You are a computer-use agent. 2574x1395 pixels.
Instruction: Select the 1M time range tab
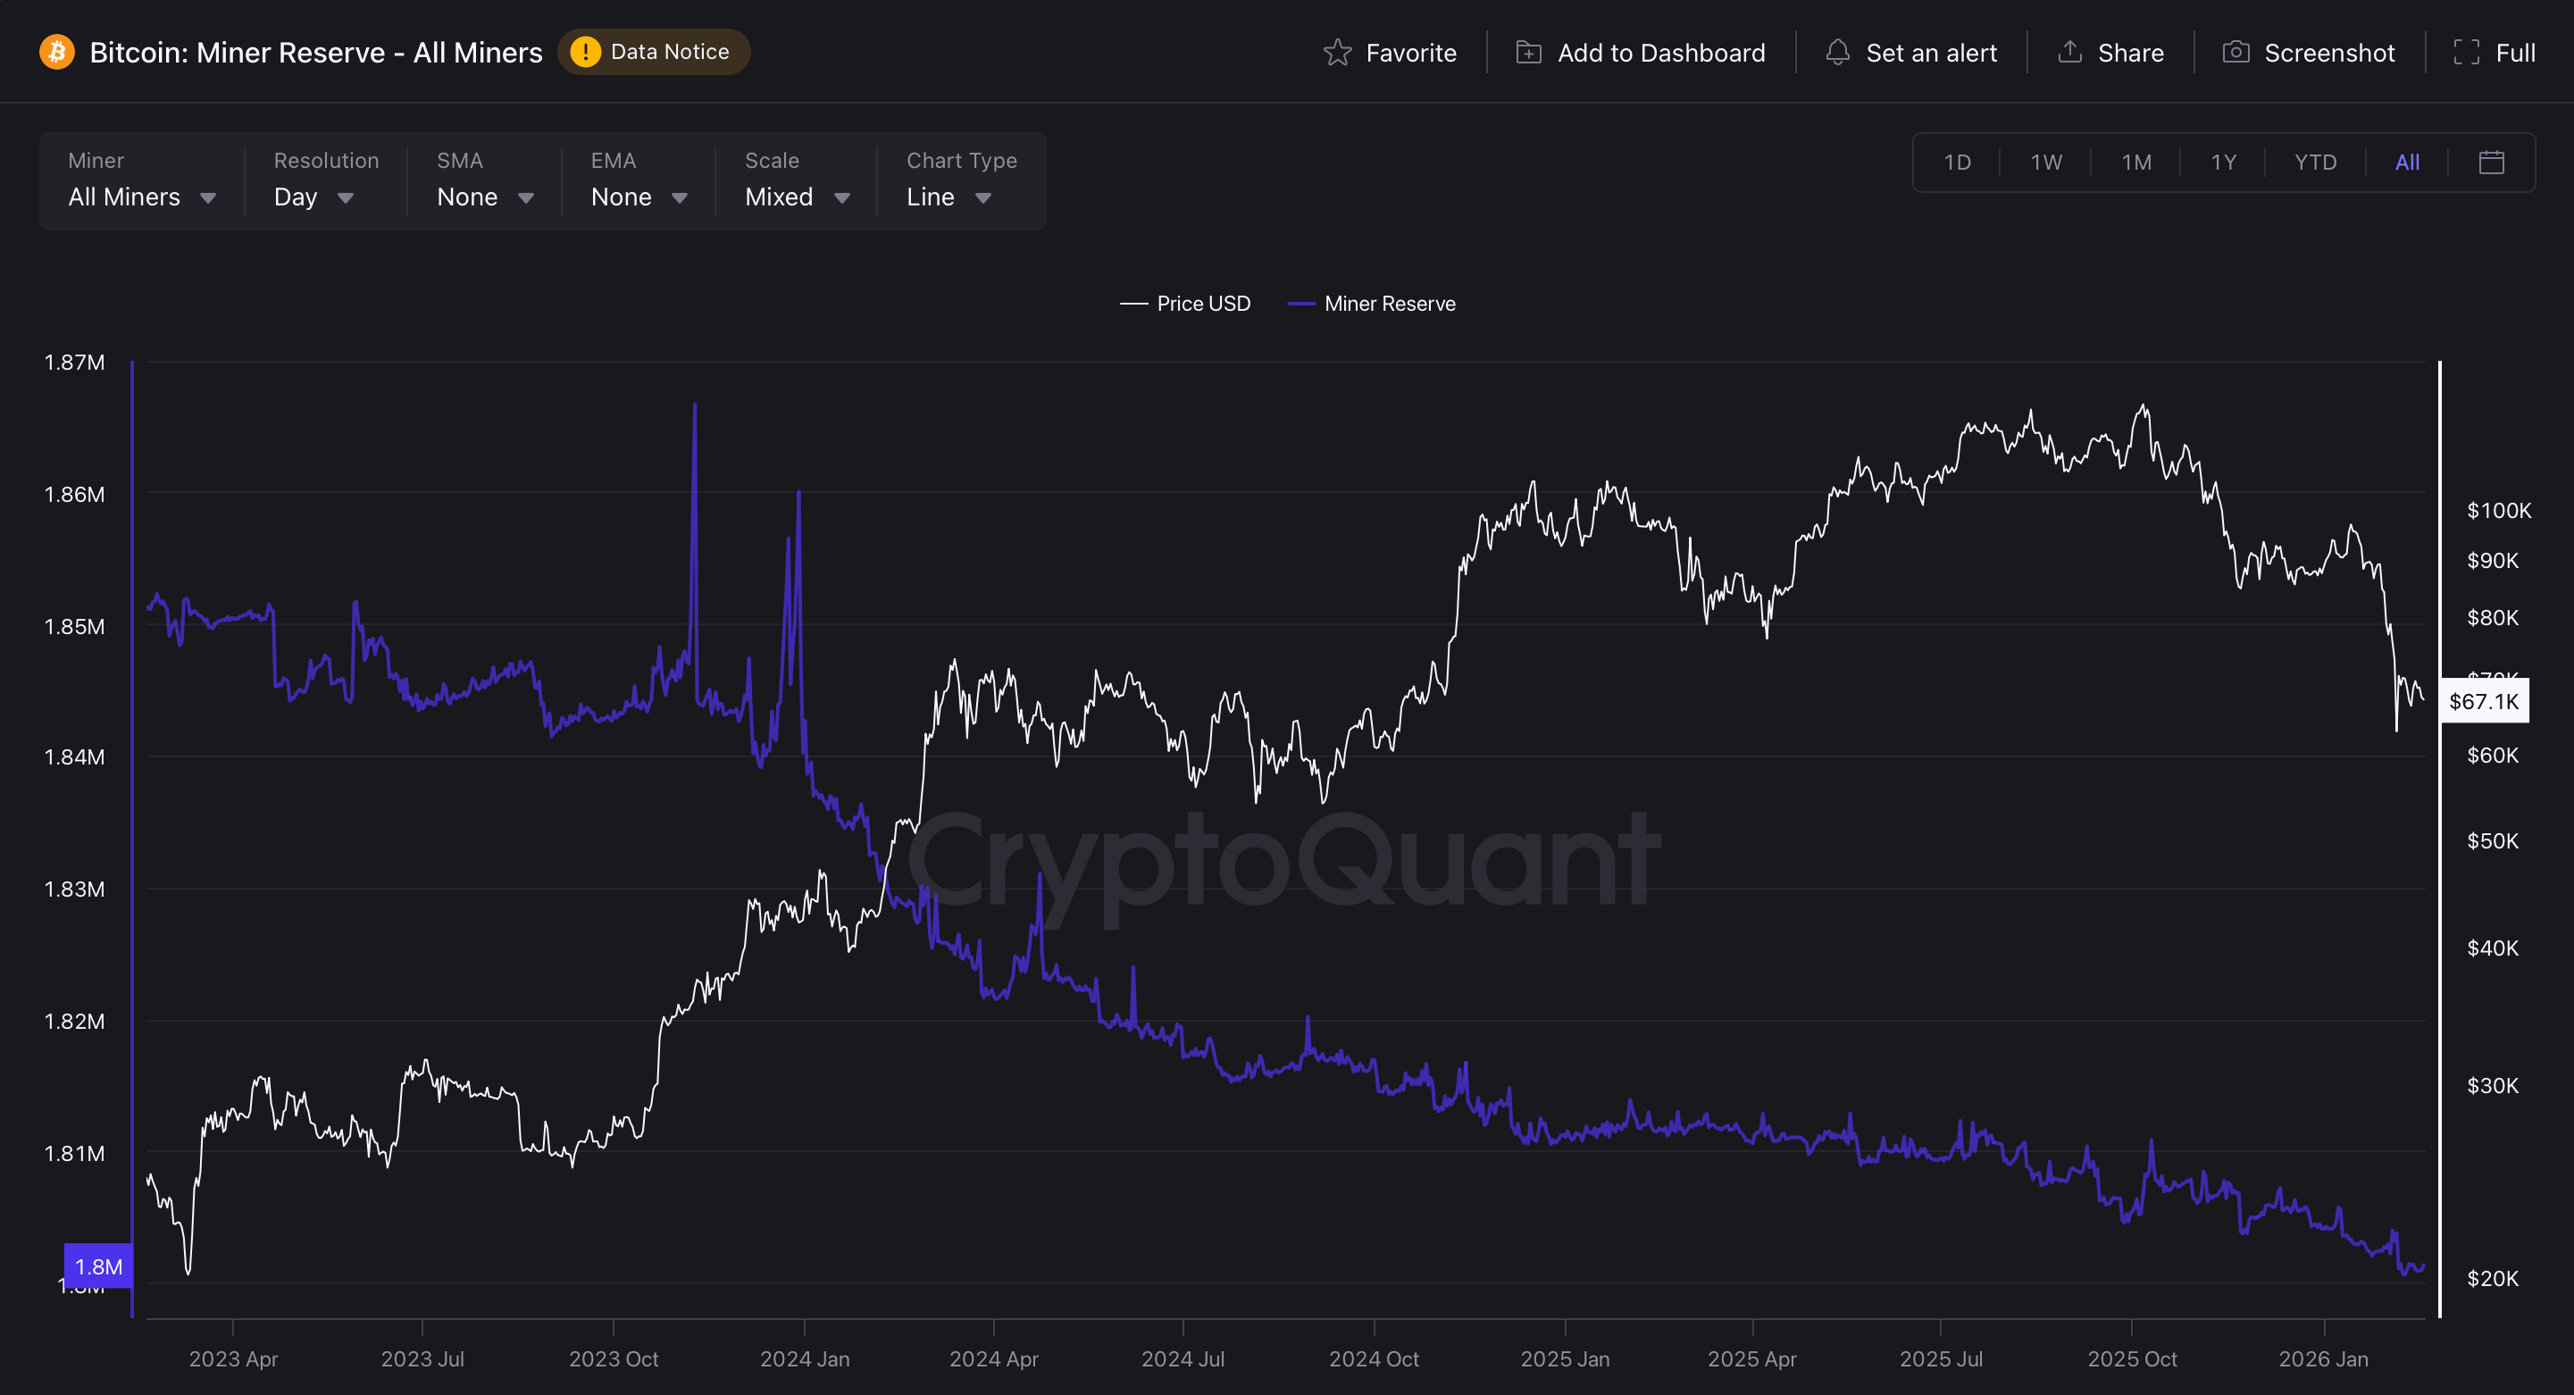click(2136, 162)
